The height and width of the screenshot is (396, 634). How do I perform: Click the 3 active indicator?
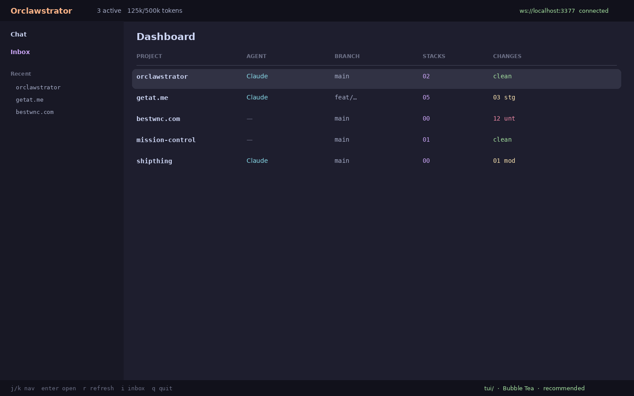tap(109, 11)
